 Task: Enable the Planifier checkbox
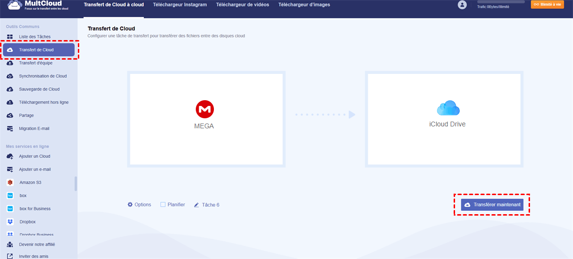click(163, 205)
